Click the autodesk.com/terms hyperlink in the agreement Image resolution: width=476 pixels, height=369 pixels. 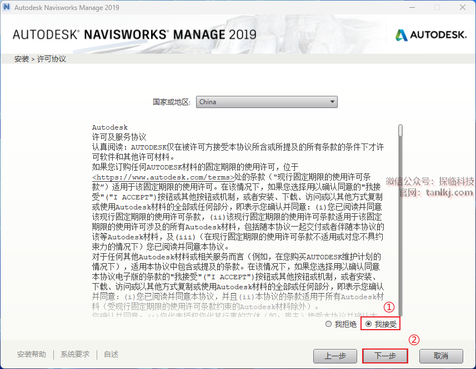point(163,177)
